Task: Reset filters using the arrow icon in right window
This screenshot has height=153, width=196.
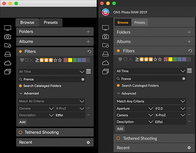Action: [x=190, y=51]
